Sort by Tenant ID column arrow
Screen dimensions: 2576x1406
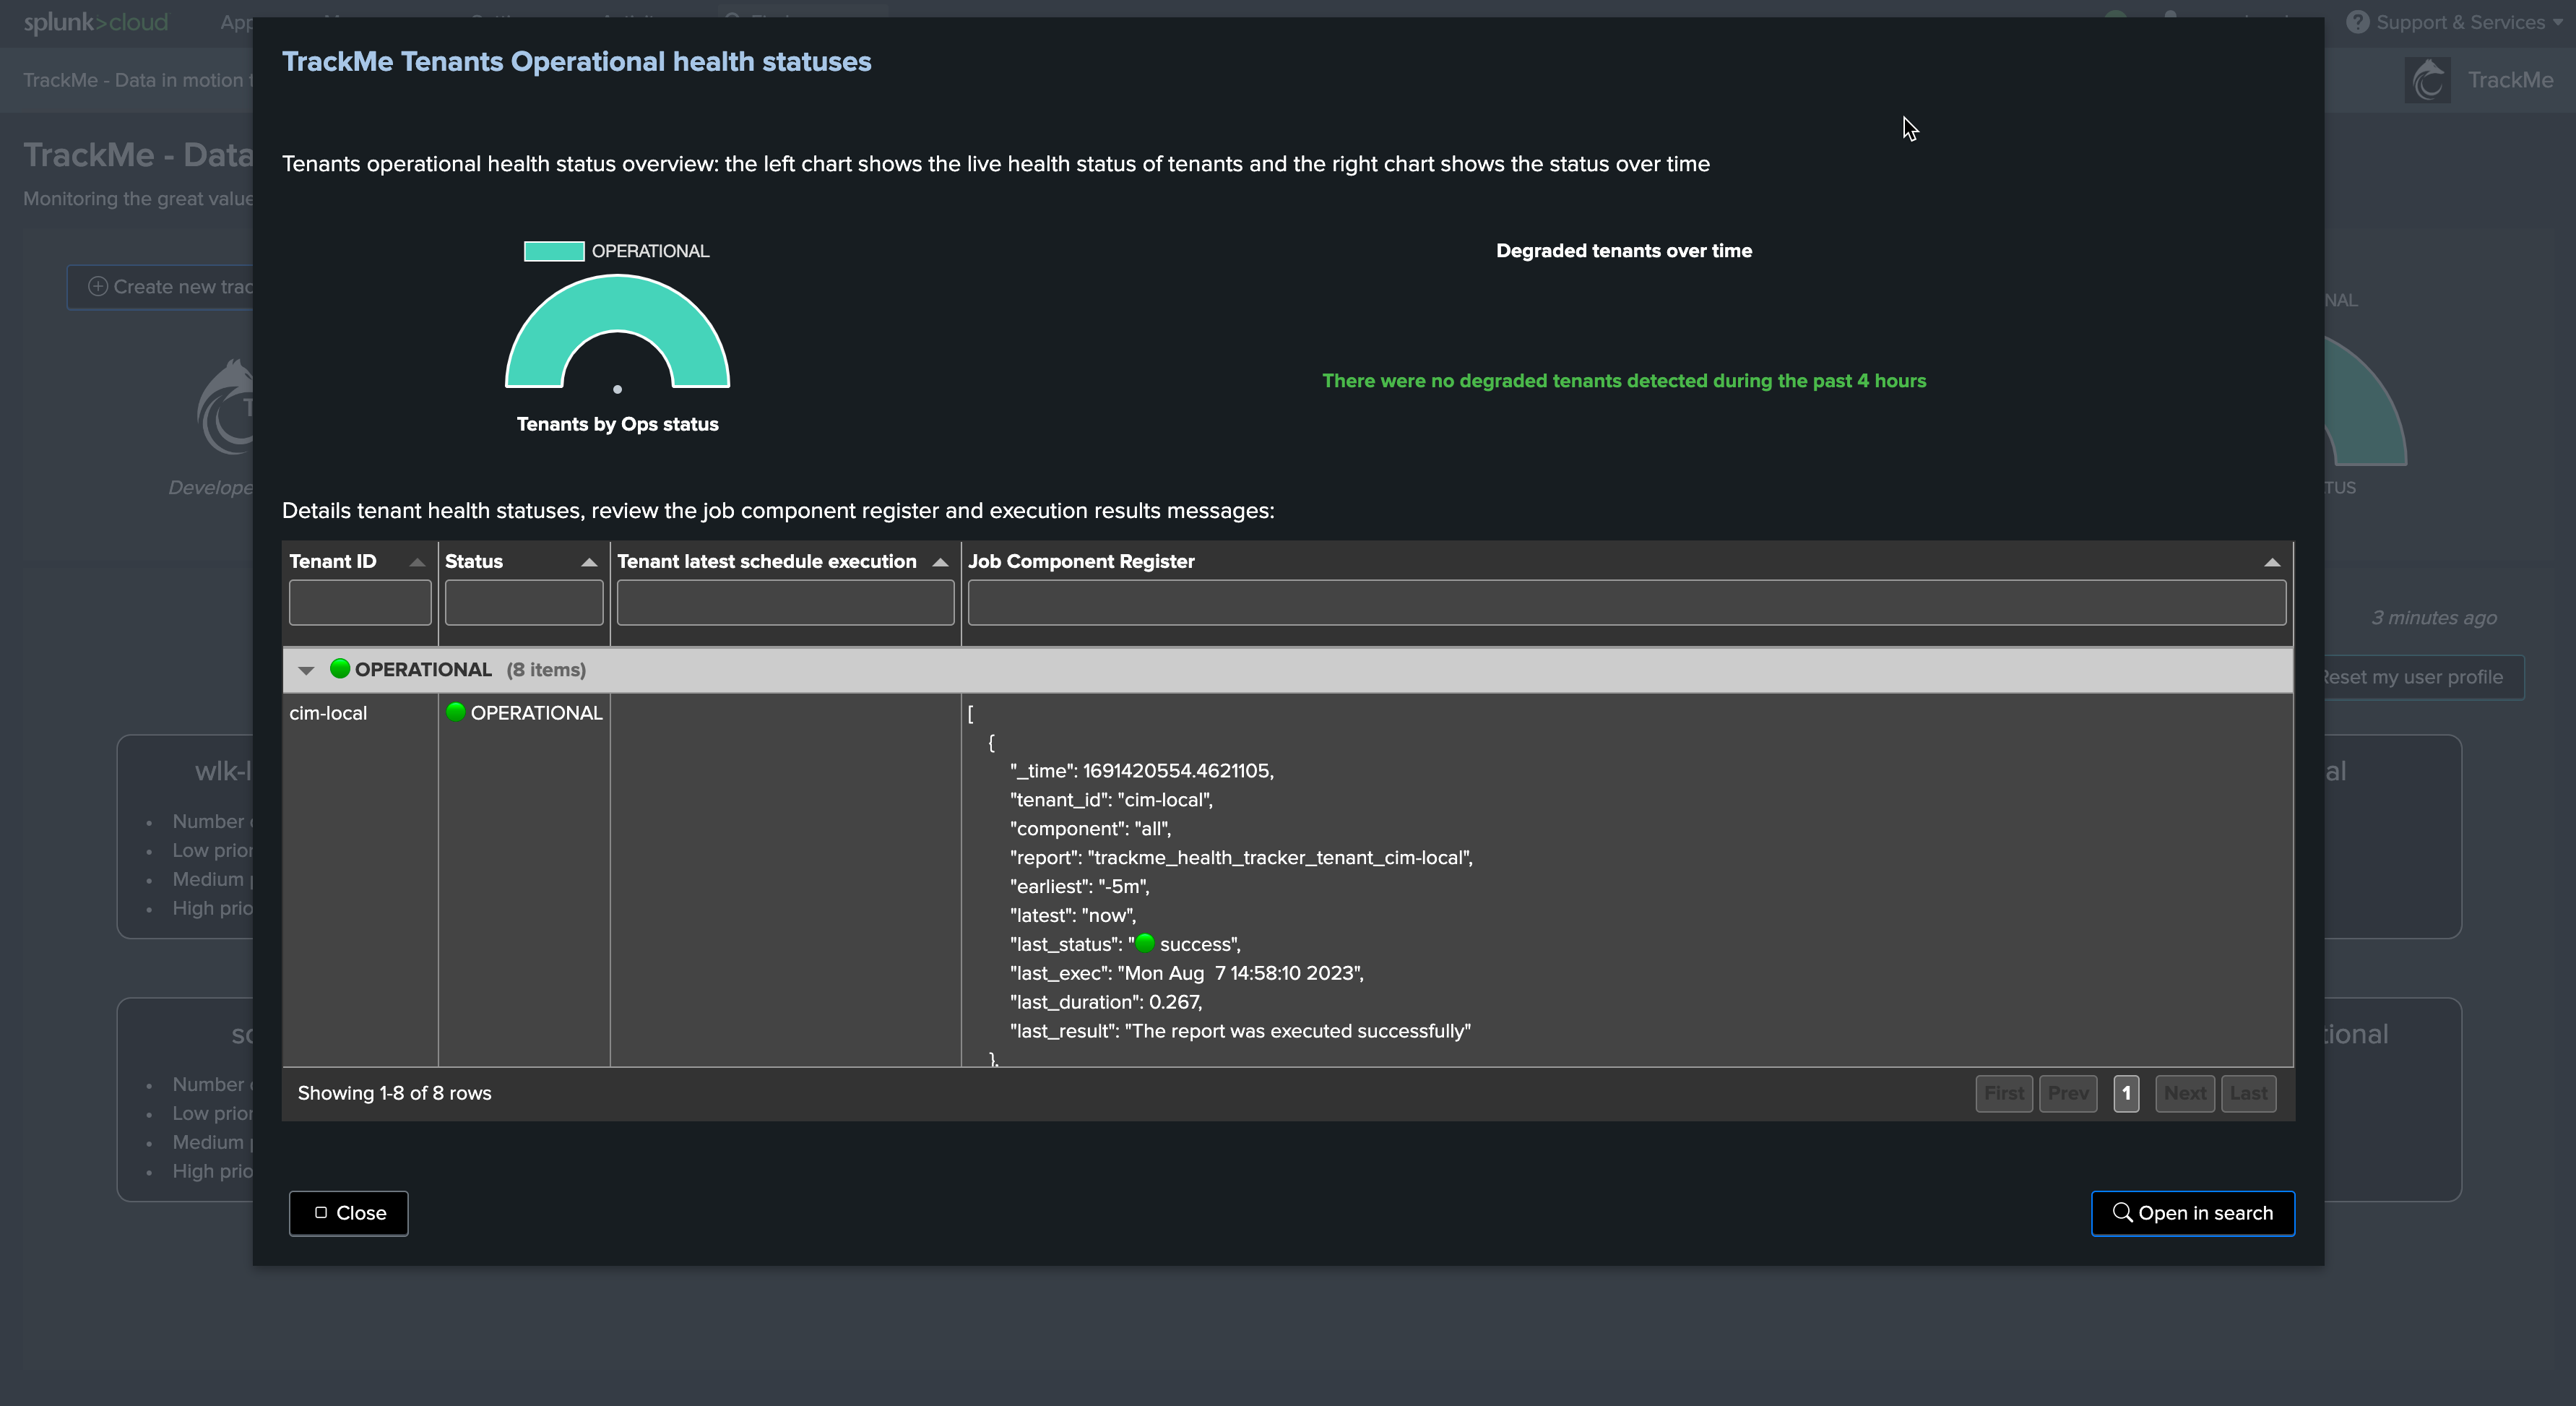[x=417, y=562]
